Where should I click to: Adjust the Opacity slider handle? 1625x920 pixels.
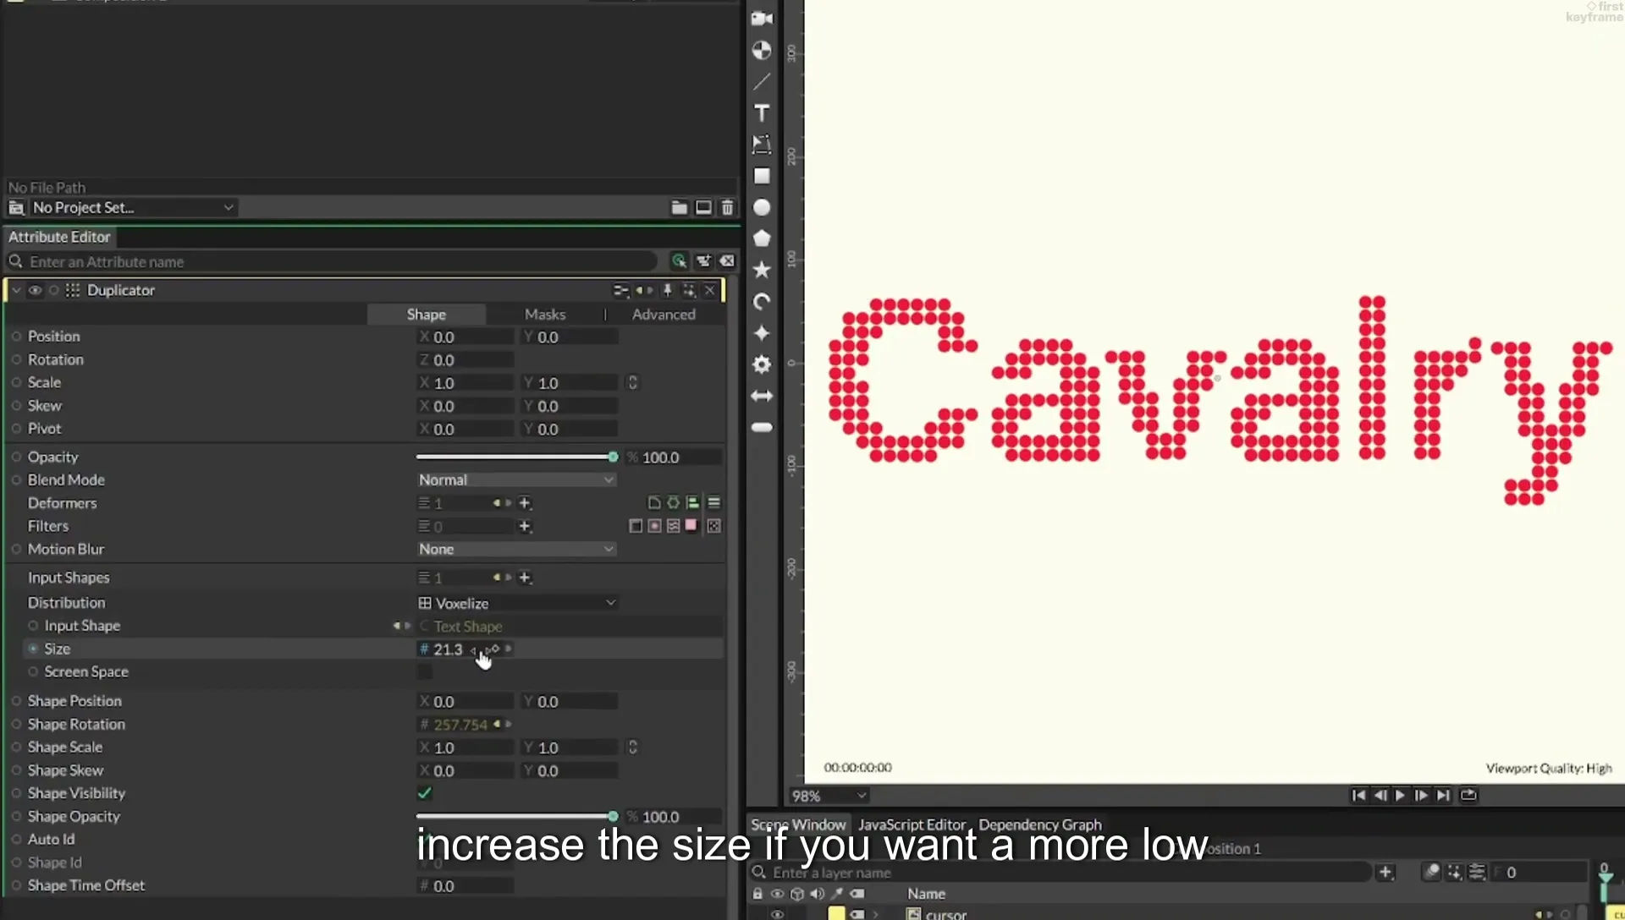[613, 457]
